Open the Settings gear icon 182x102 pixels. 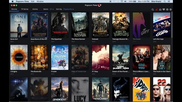171,9
